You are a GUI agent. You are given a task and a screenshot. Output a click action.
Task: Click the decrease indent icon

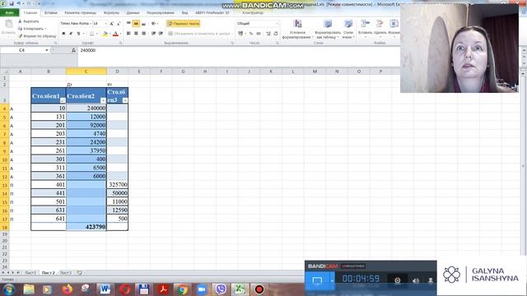tap(154, 34)
